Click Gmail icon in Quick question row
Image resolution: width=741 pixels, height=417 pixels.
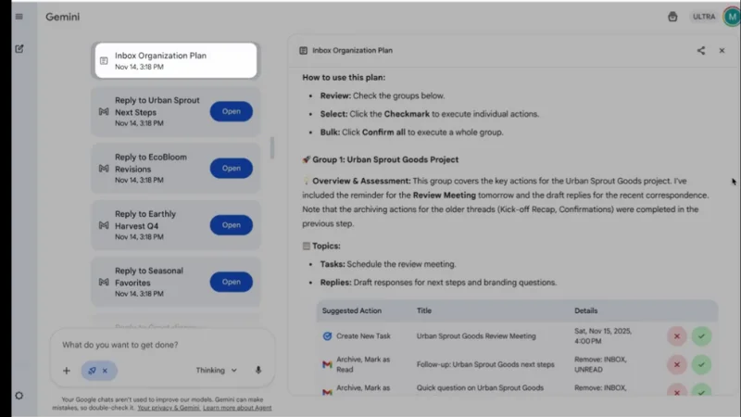(x=327, y=392)
